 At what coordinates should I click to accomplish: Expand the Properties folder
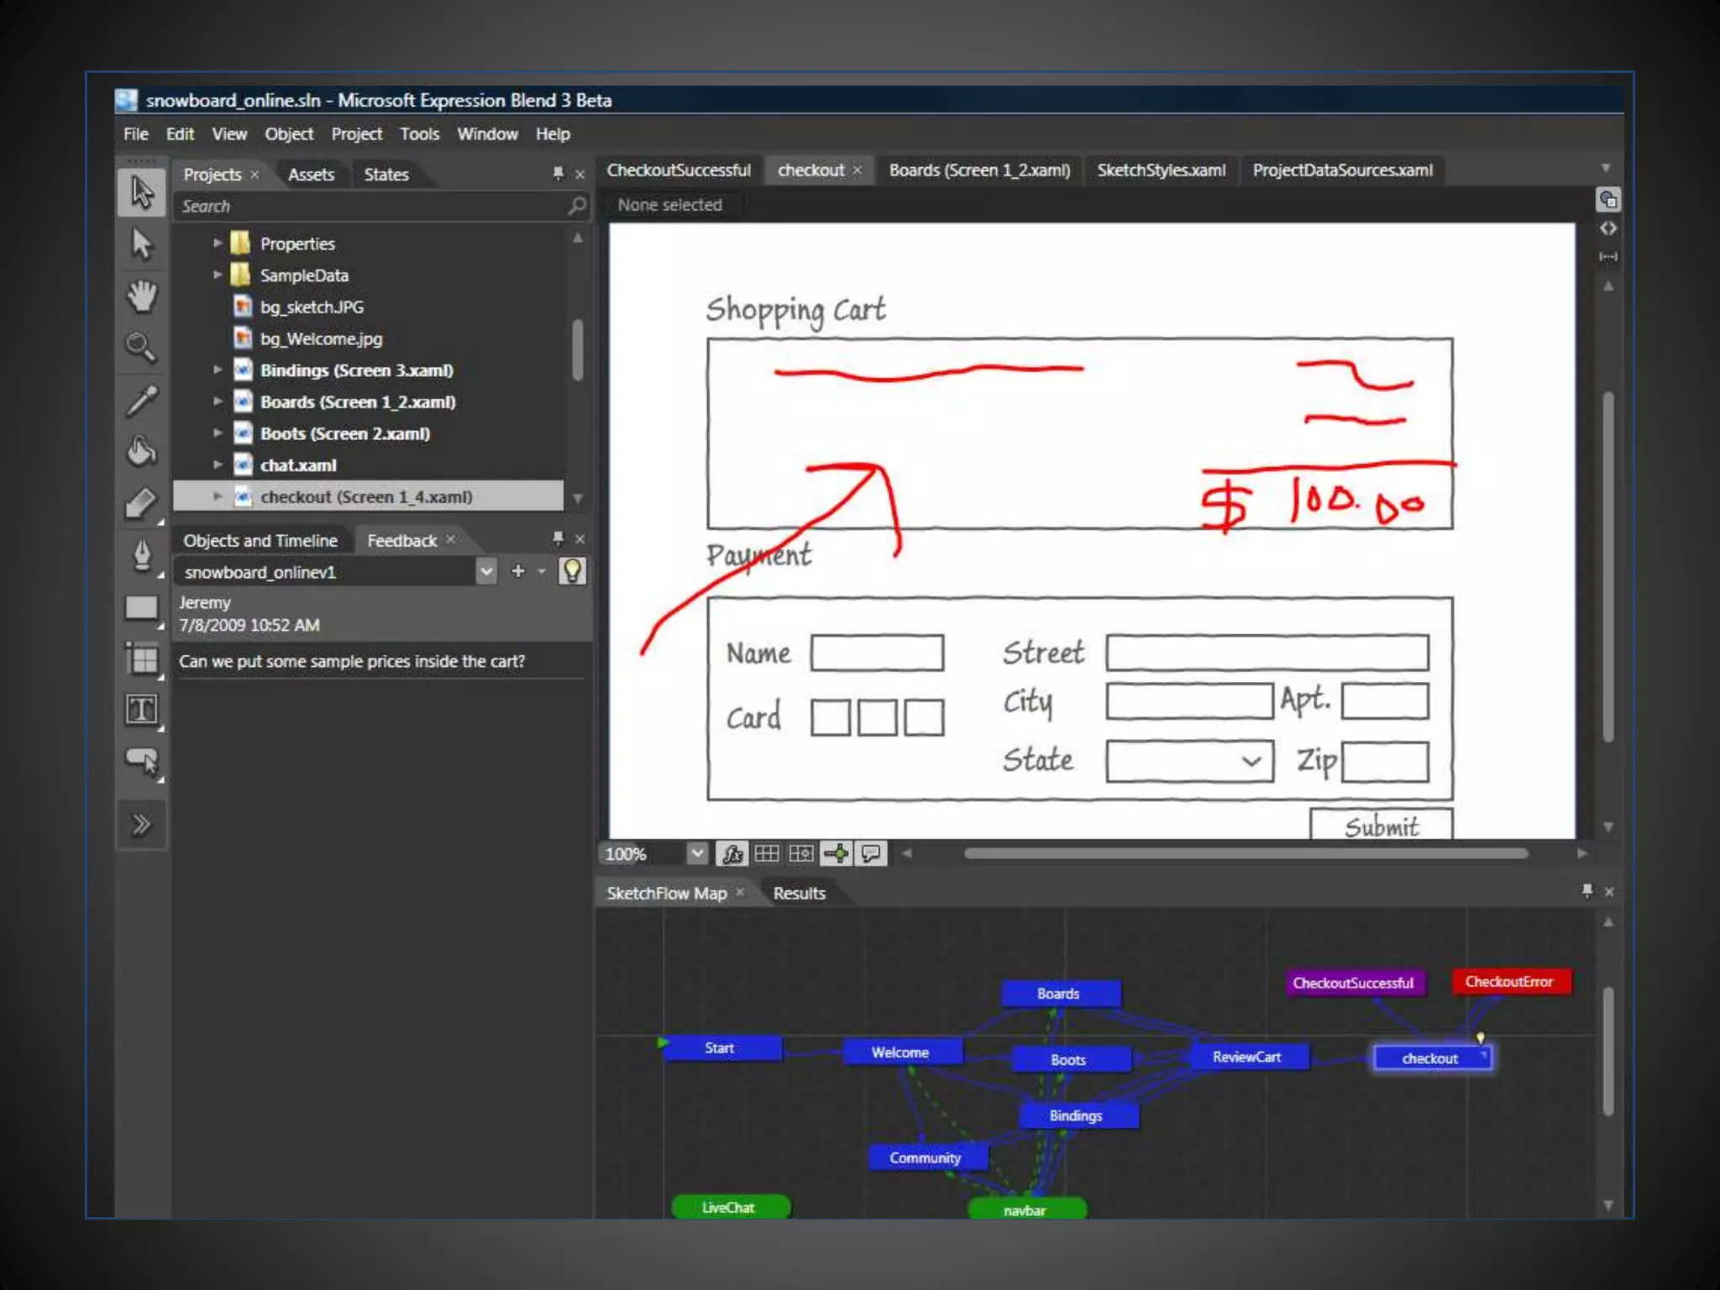pyautogui.click(x=218, y=244)
